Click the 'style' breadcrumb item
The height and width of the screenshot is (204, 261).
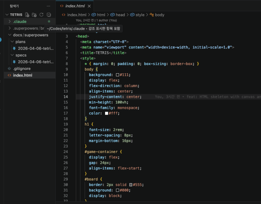pyautogui.click(x=140, y=15)
